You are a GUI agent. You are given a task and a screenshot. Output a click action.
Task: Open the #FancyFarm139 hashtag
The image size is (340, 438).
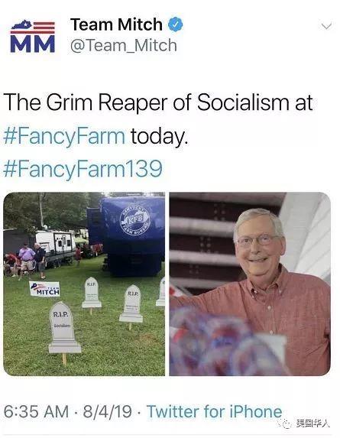point(83,168)
